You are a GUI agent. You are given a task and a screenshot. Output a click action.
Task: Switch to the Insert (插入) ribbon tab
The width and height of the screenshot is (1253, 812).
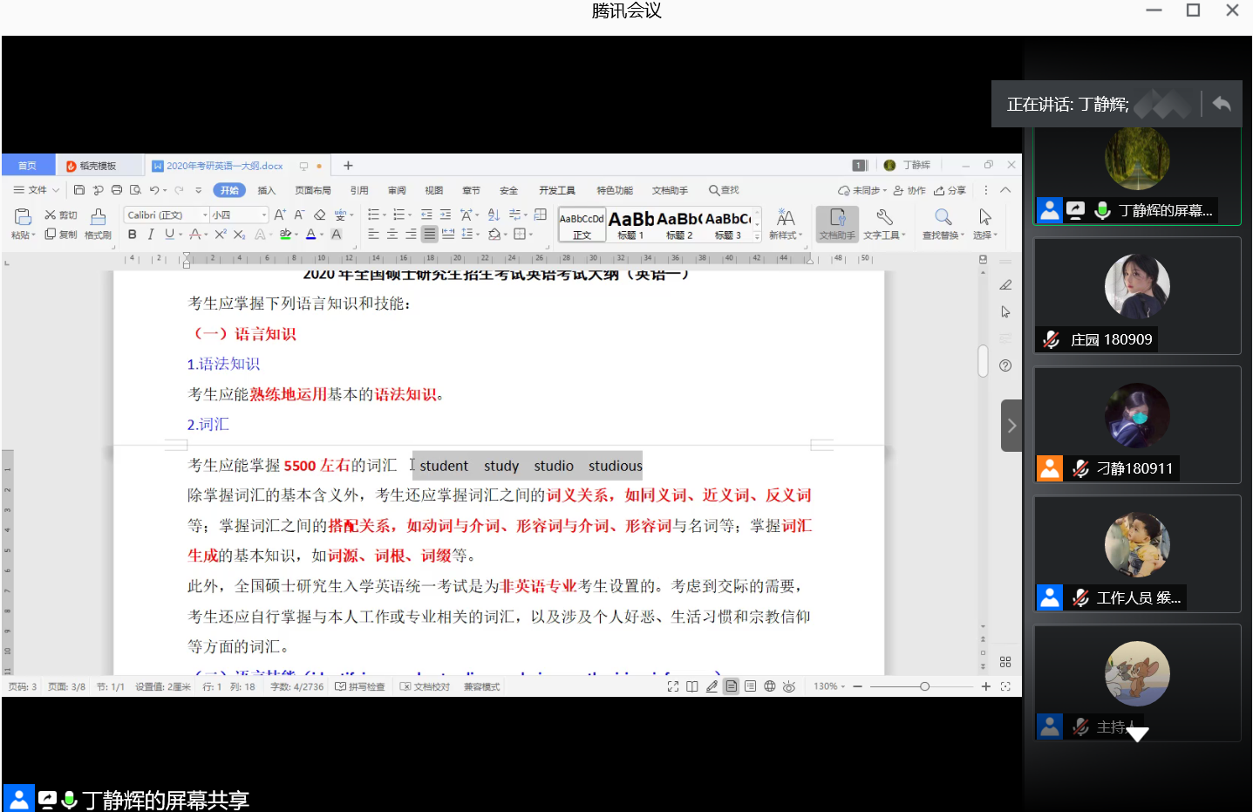coord(266,190)
